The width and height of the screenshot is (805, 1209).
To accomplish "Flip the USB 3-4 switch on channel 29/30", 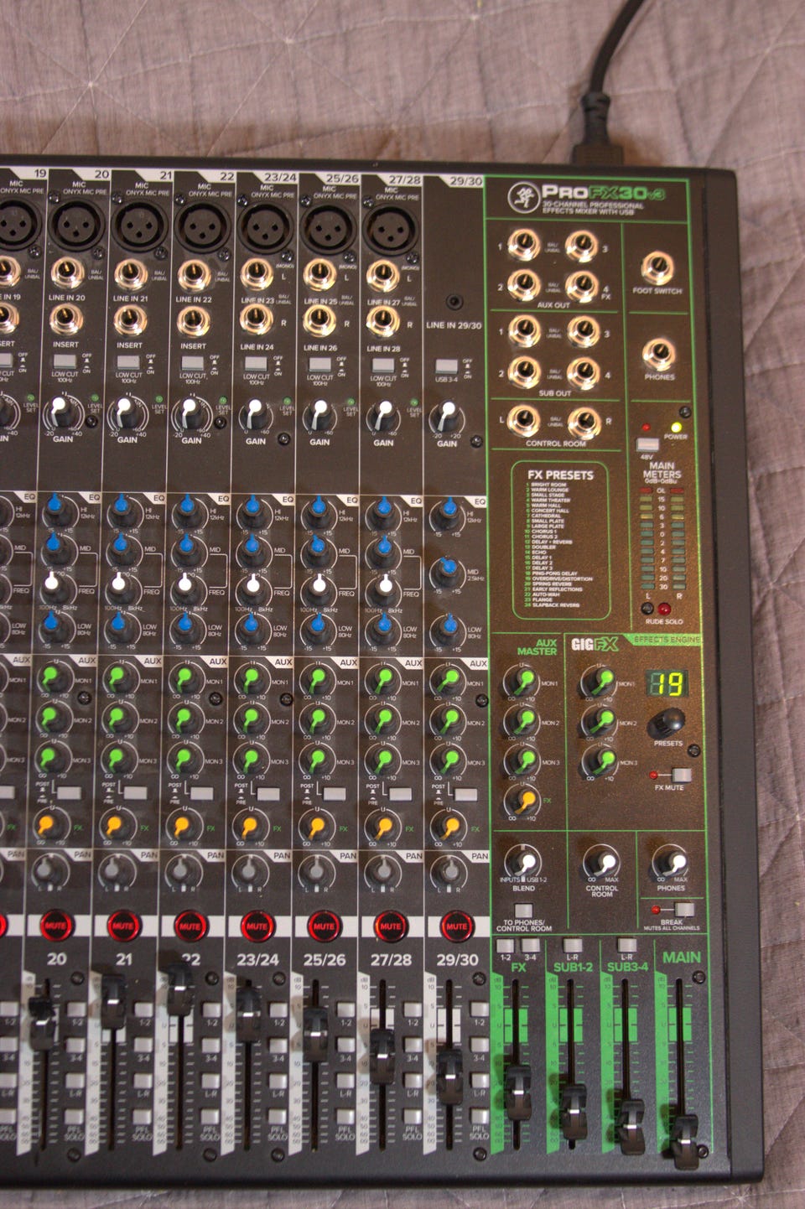I will pyautogui.click(x=446, y=366).
